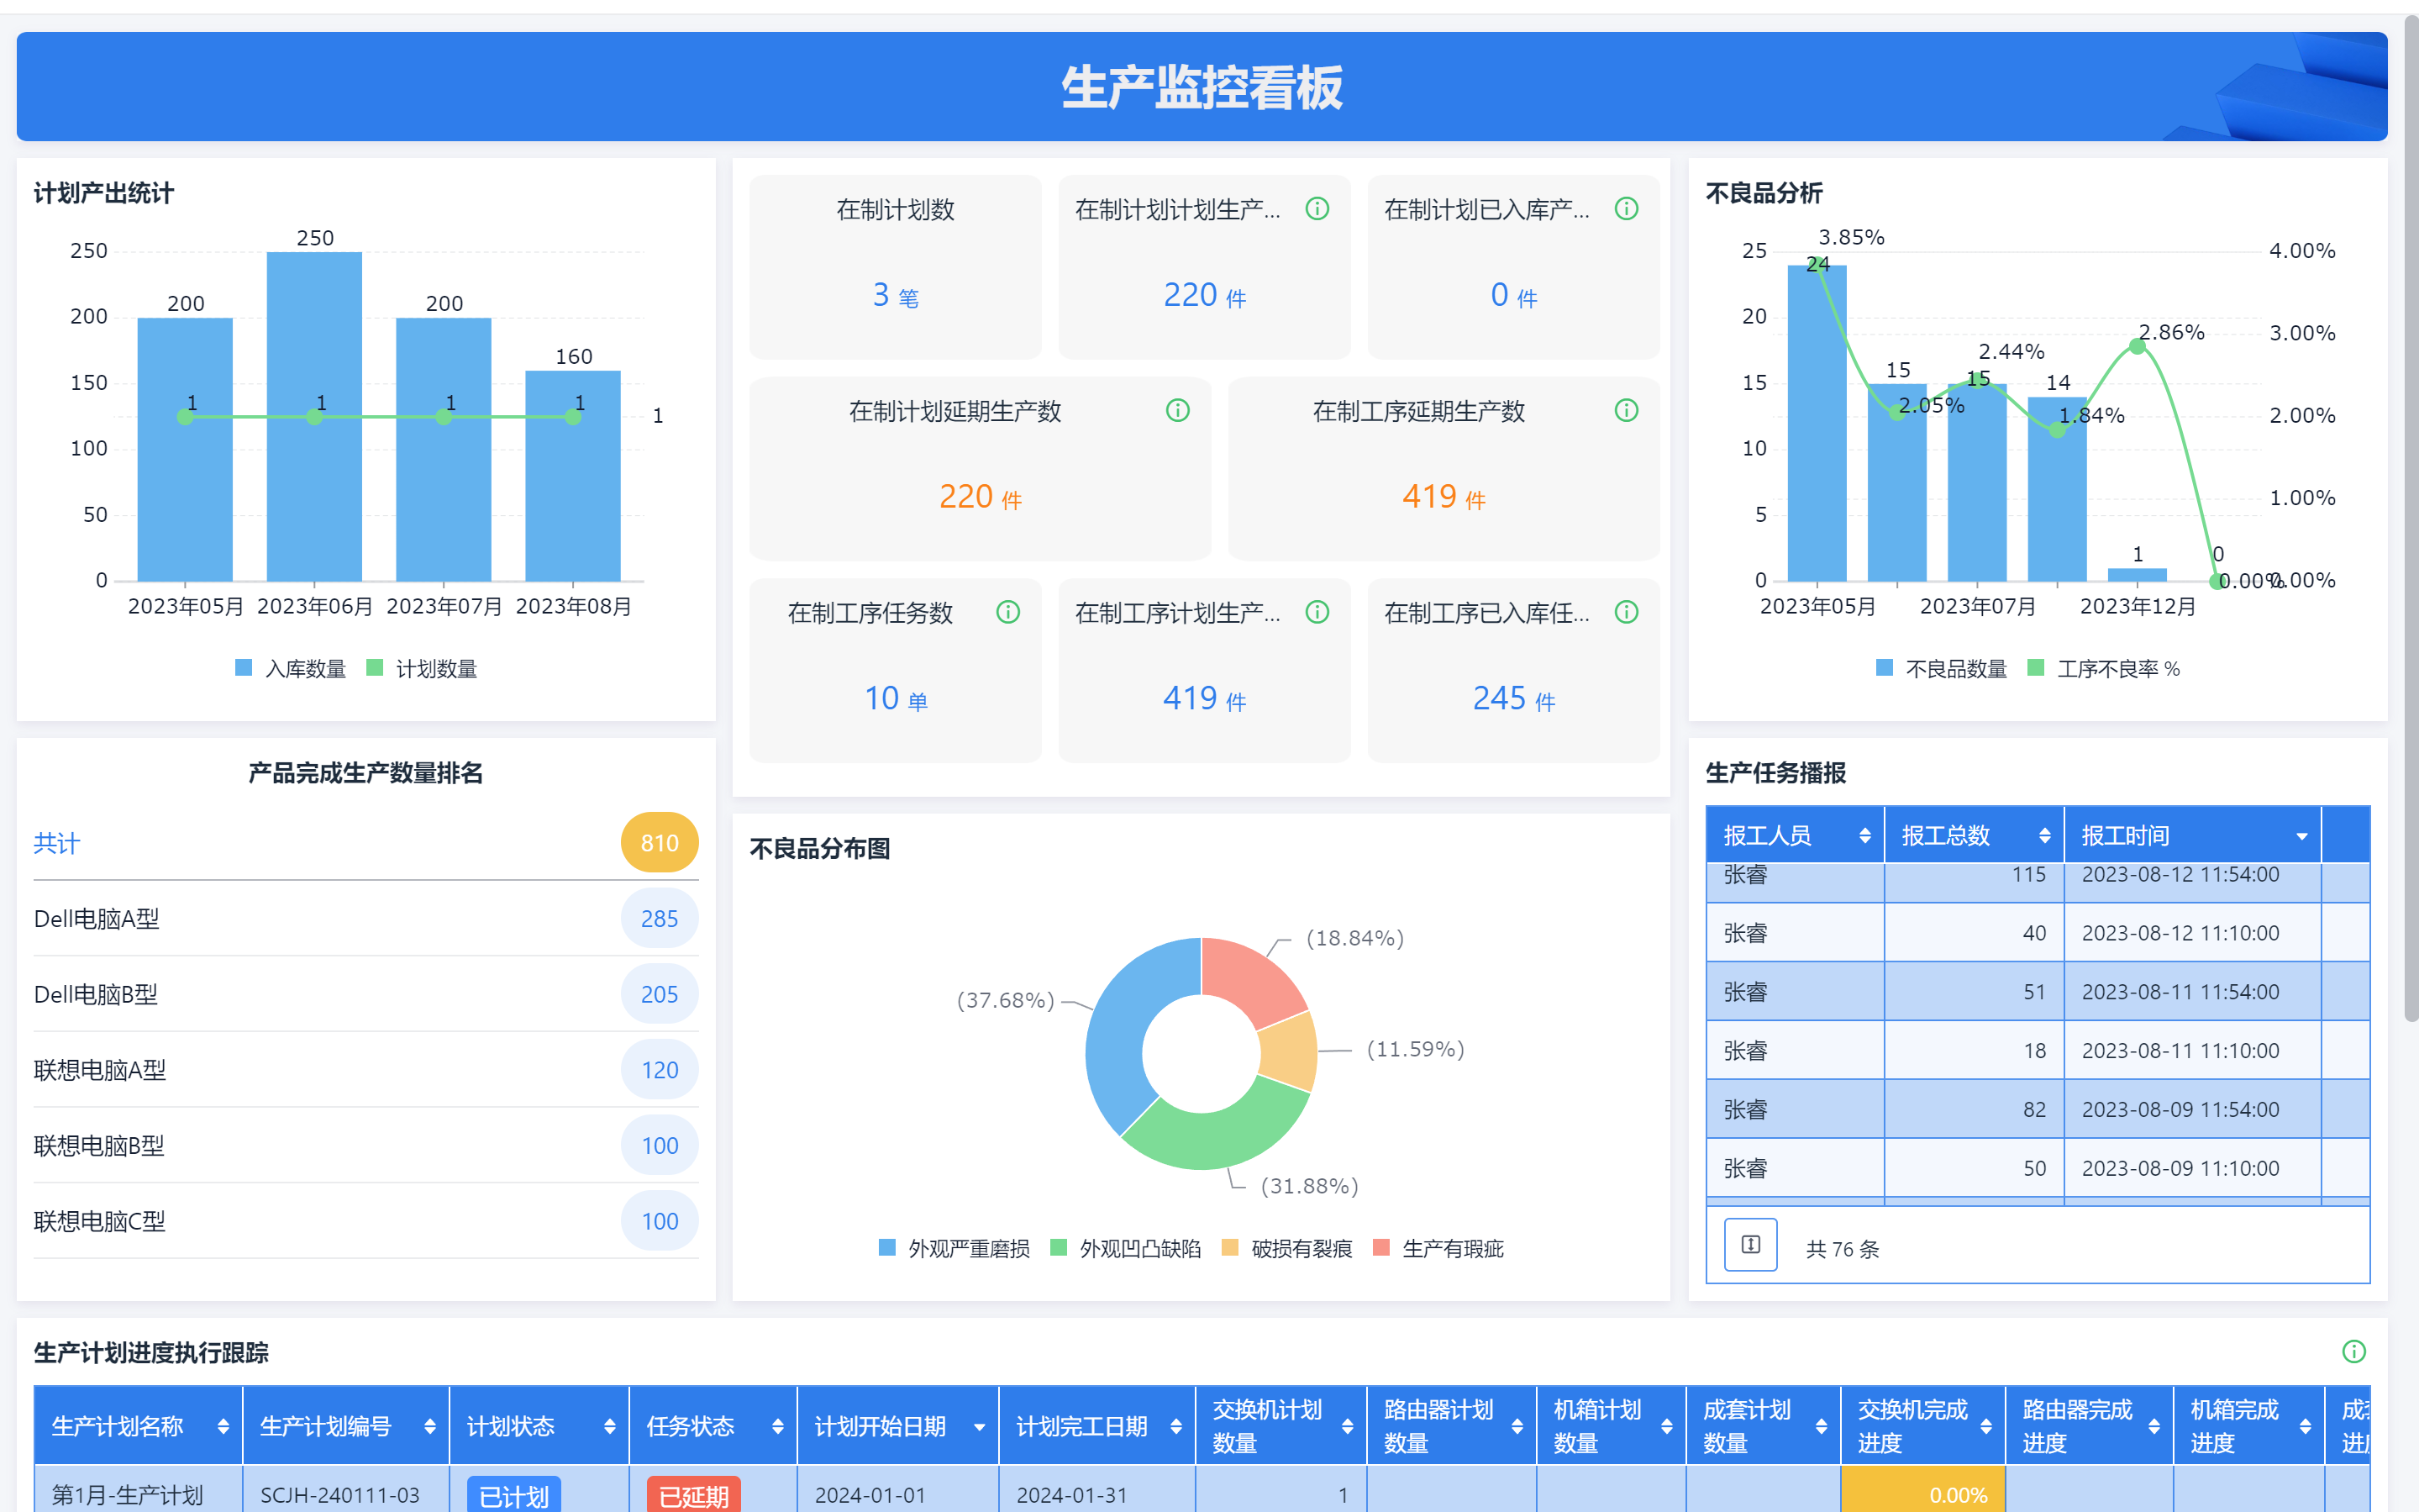This screenshot has height=1512, width=2419.
Task: Click info icon on 在制工序计划生产 card
Action: [x=1317, y=612]
